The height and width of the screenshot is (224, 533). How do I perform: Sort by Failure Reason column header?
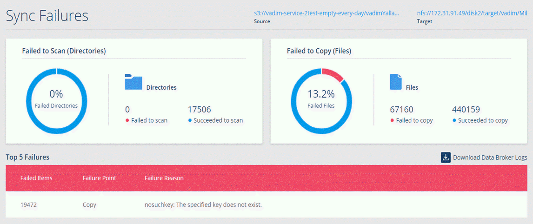(164, 178)
